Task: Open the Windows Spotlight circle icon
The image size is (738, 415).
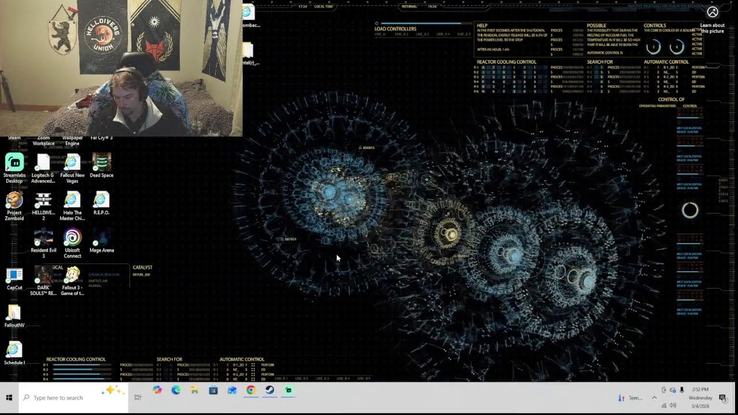Action: (x=713, y=12)
